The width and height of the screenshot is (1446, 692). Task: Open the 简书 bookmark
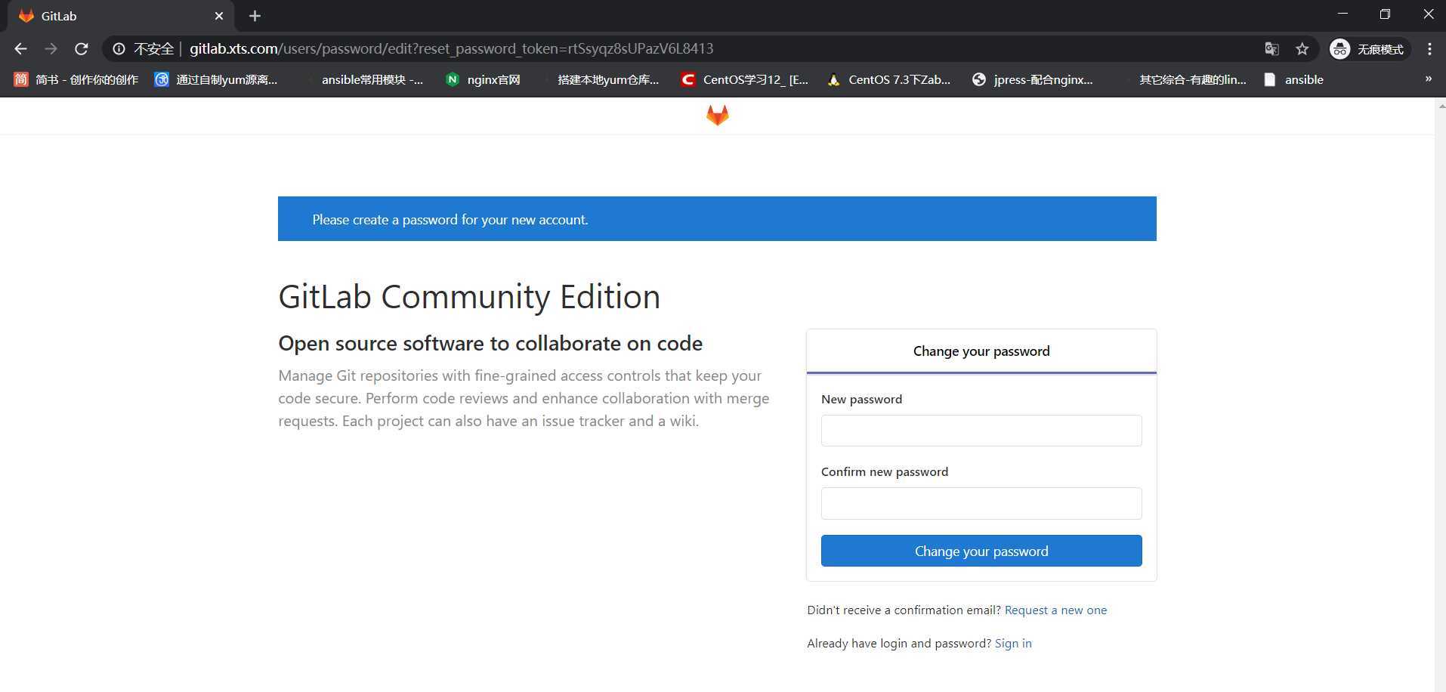pos(76,79)
